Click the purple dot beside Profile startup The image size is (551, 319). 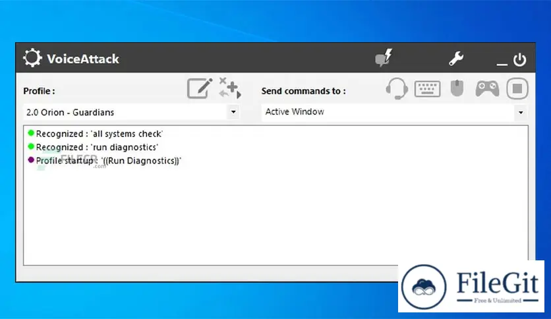tap(31, 160)
